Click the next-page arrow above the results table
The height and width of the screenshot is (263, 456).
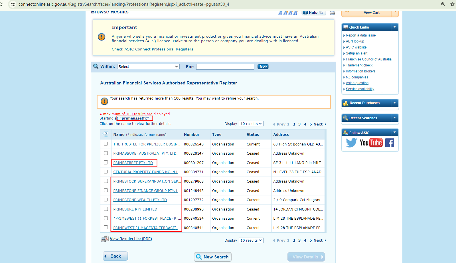point(325,124)
